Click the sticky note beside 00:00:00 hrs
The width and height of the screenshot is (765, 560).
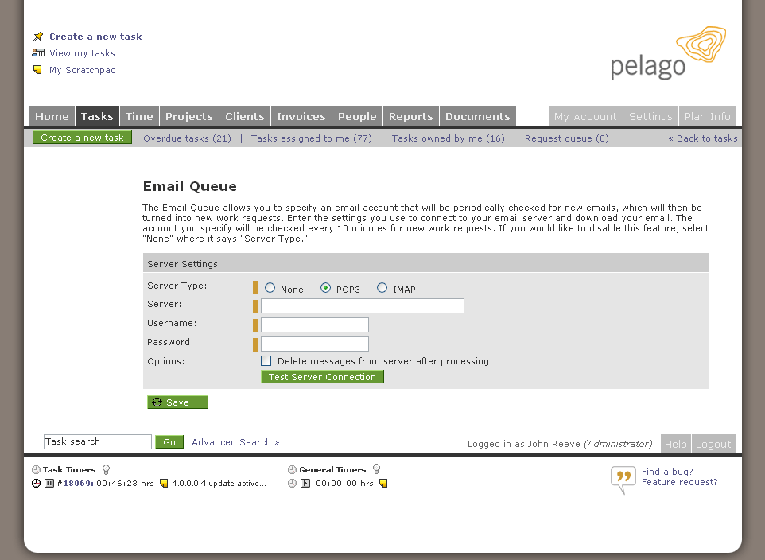tap(383, 483)
